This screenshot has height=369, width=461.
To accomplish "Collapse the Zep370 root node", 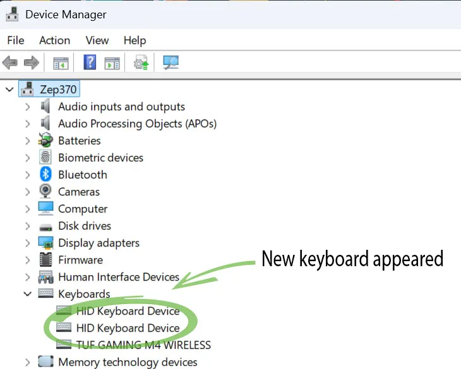I will point(9,89).
